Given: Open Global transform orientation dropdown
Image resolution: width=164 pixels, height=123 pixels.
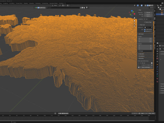Looking at the screenshot, I should coord(55,5).
